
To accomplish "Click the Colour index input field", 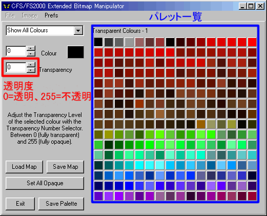I will click(x=16, y=51).
